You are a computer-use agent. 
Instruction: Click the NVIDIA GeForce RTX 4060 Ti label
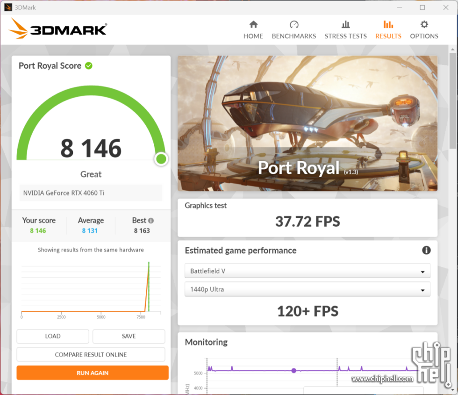pyautogui.click(x=64, y=193)
